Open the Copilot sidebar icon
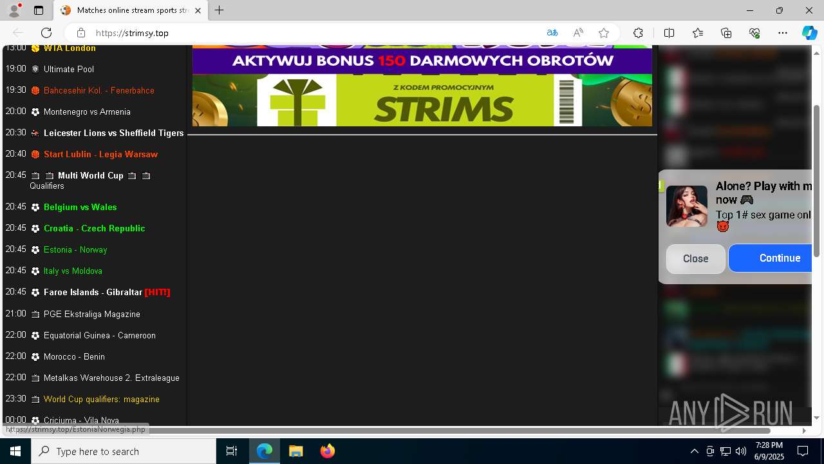This screenshot has width=824, height=464. coord(809,33)
